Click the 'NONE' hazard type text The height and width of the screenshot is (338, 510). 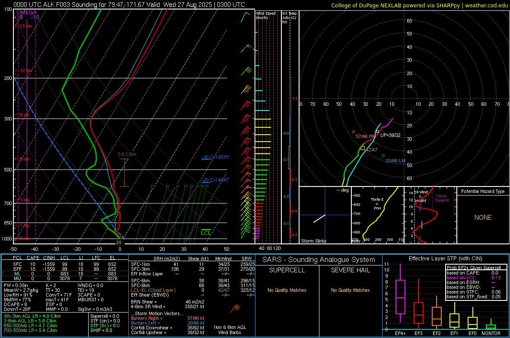click(483, 218)
